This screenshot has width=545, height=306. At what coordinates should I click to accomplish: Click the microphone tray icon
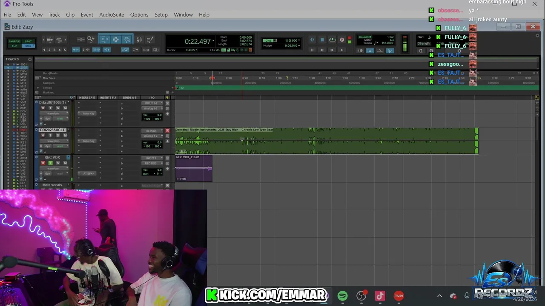click(x=467, y=296)
